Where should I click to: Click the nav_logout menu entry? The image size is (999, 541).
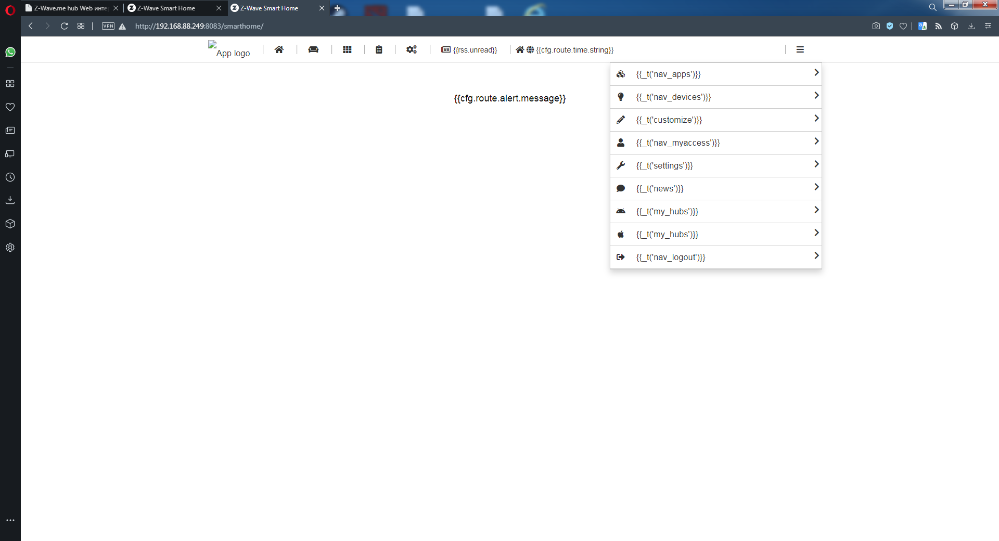click(671, 257)
